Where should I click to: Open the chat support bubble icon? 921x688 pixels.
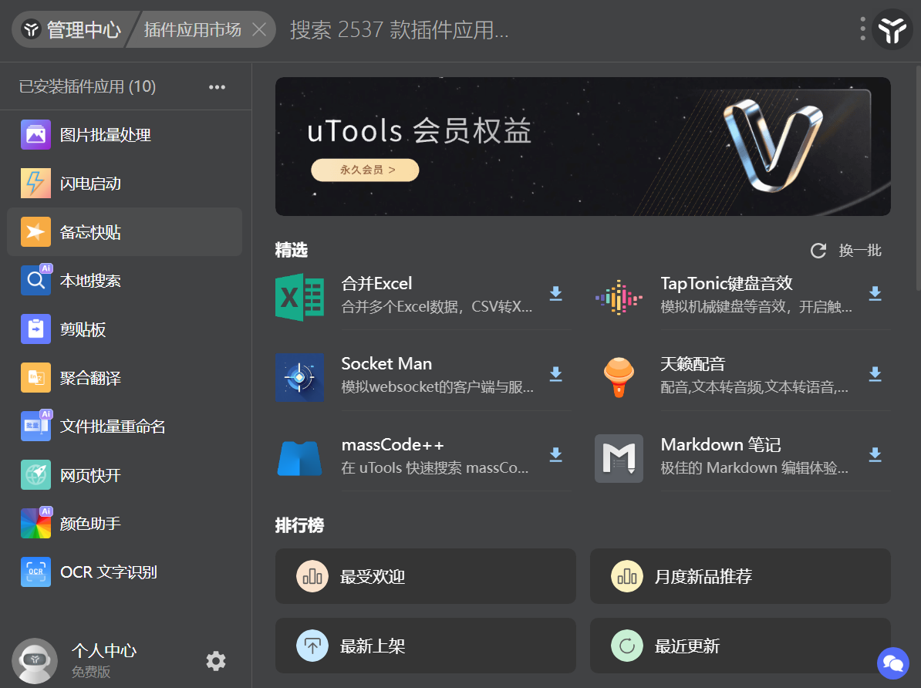(x=892, y=663)
